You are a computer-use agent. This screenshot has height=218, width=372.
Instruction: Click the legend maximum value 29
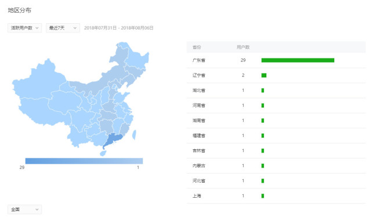(x=22, y=167)
